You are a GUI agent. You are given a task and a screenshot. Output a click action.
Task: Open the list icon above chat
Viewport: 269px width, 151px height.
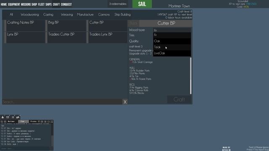13,117
